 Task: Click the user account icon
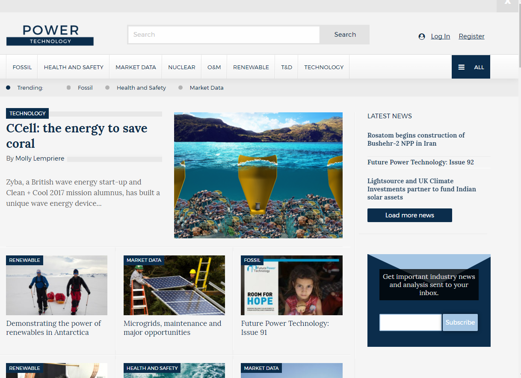click(x=422, y=37)
